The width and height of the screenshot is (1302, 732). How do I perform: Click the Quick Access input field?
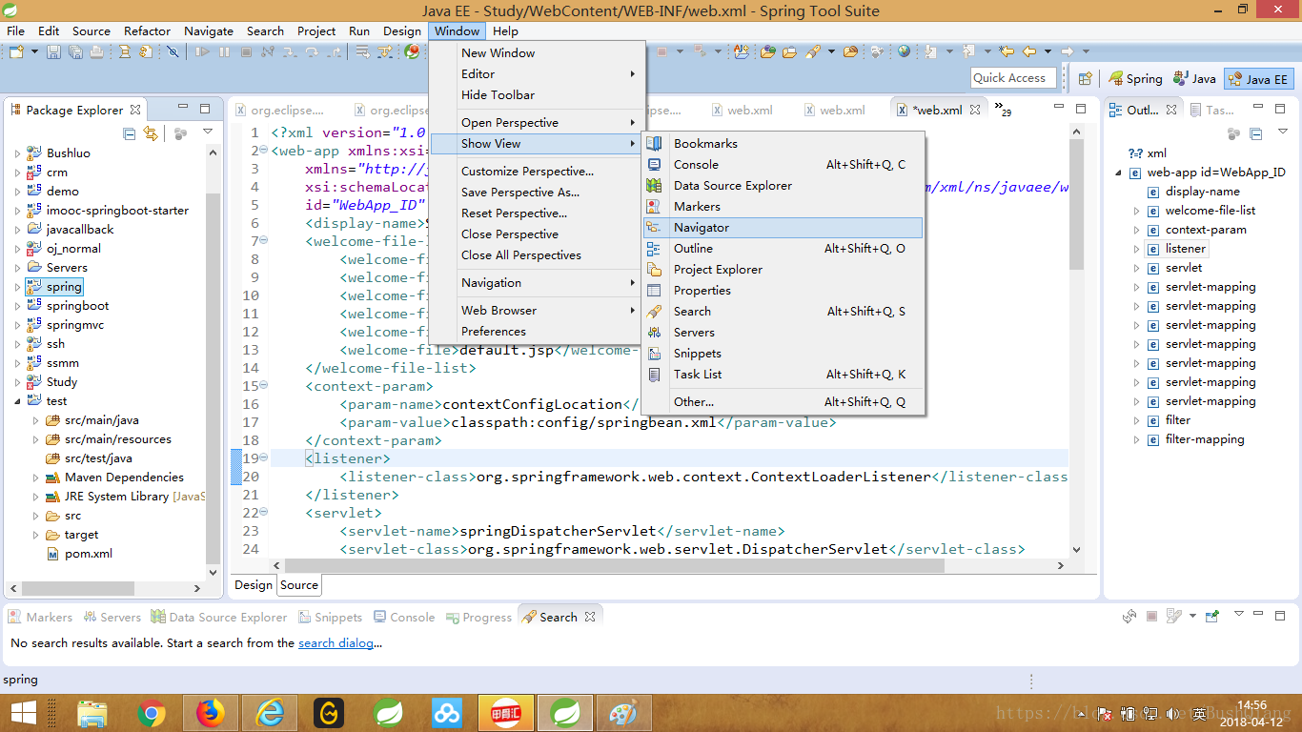pos(1013,78)
